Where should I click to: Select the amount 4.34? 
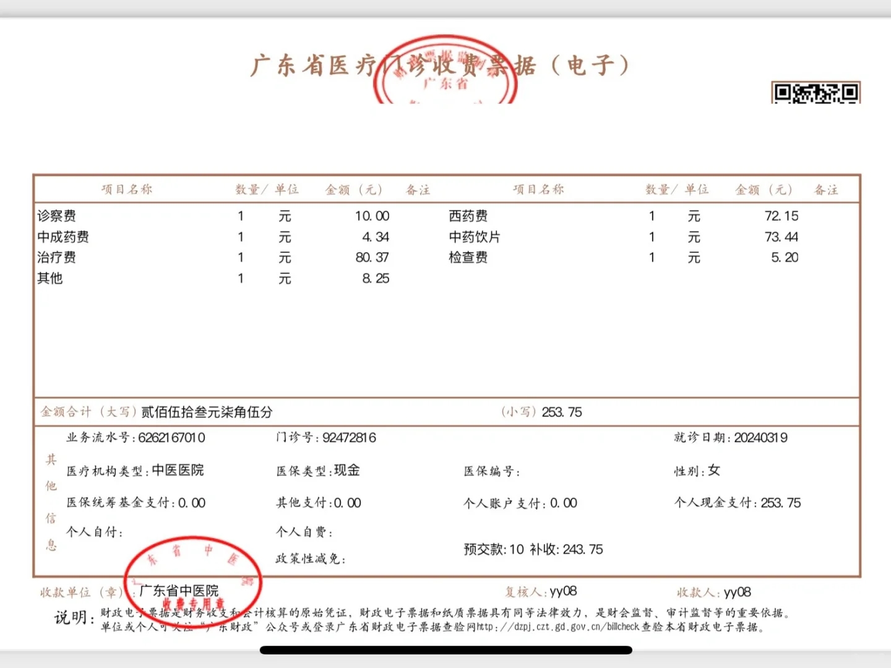376,237
